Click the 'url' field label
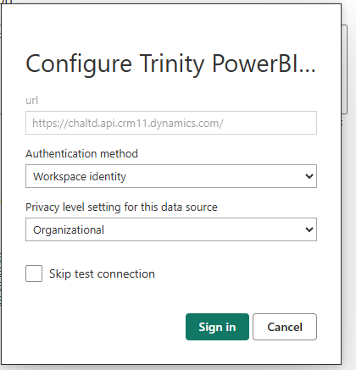Image resolution: width=356 pixels, height=370 pixels. [31, 101]
